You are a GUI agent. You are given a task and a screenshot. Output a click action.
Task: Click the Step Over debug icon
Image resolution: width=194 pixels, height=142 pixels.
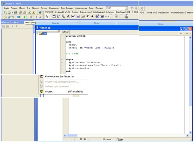point(40,17)
